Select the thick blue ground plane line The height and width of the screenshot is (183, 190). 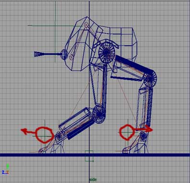click(95, 155)
